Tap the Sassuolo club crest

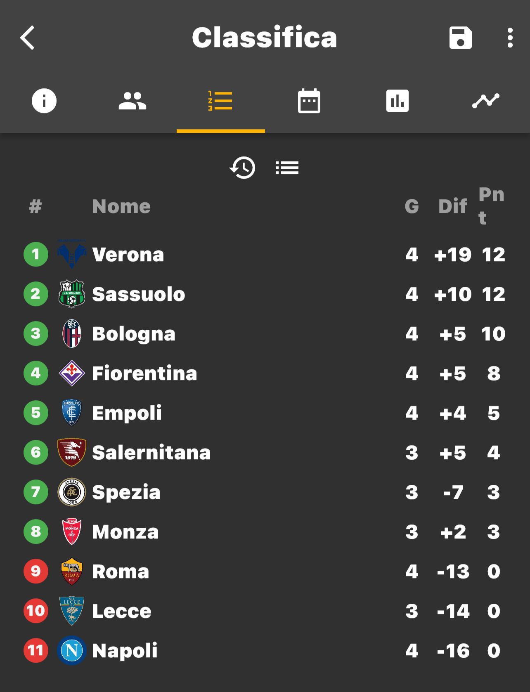[72, 294]
